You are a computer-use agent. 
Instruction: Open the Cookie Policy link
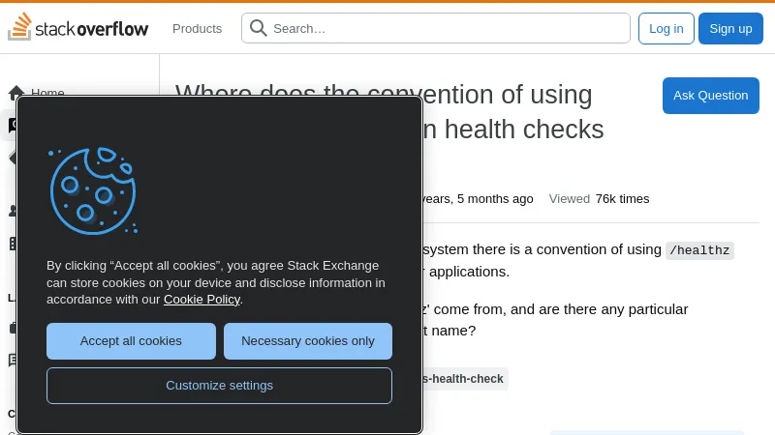click(x=201, y=299)
